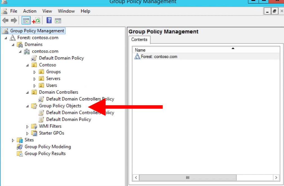Select the Forest: contoso.com triangle icon in tree
The height and width of the screenshot is (186, 284).
12,38
